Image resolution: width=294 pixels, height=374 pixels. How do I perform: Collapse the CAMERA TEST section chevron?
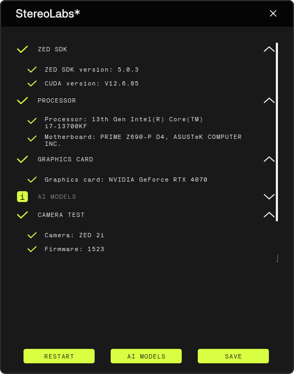269,215
